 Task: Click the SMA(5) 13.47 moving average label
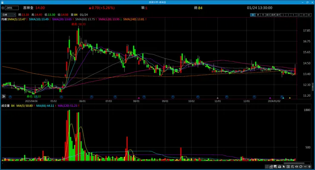coord(17,19)
